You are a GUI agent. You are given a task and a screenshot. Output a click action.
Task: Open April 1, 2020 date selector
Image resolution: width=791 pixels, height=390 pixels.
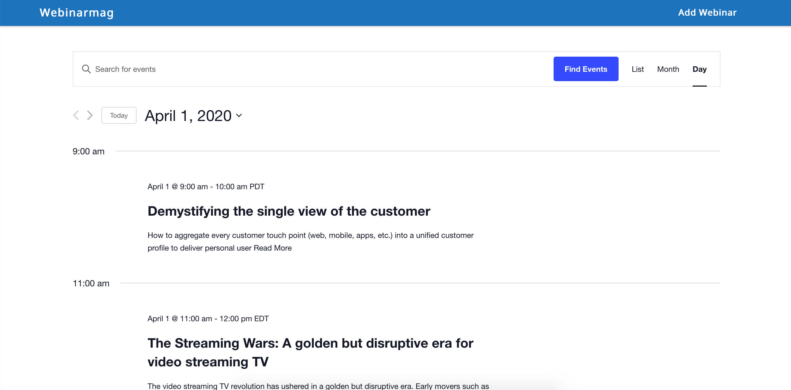[x=188, y=116]
